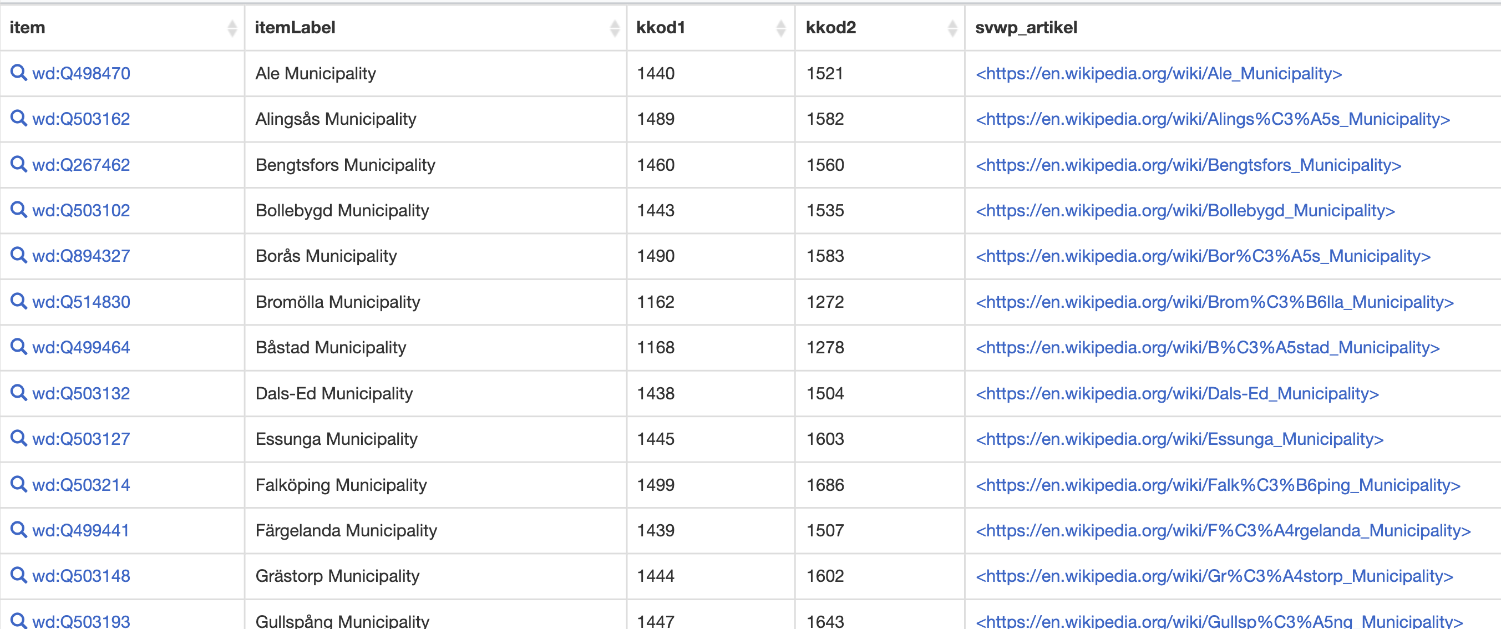Click magnifier icon beside wd:Q498470
1501x629 pixels.
pyautogui.click(x=19, y=73)
